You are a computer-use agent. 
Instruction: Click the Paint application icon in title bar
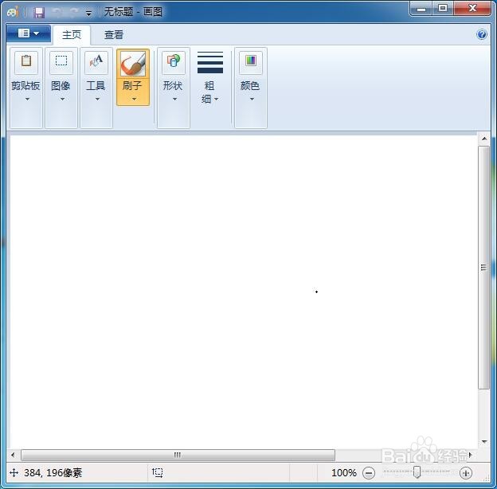13,13
